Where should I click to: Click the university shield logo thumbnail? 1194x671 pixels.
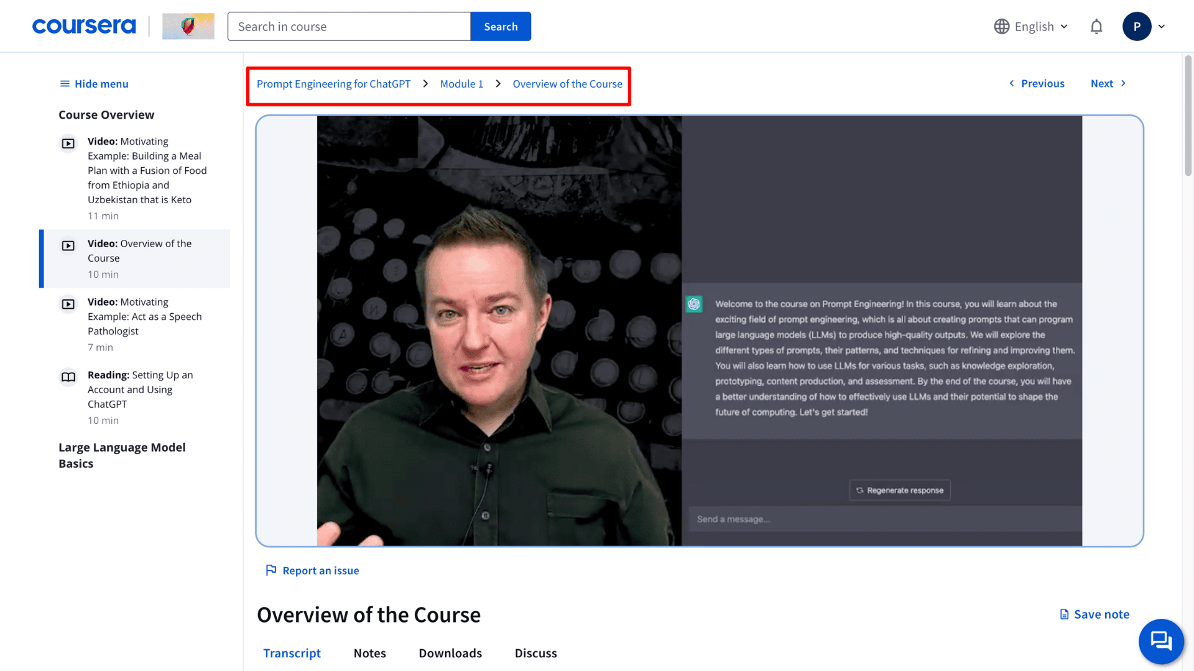pos(188,26)
